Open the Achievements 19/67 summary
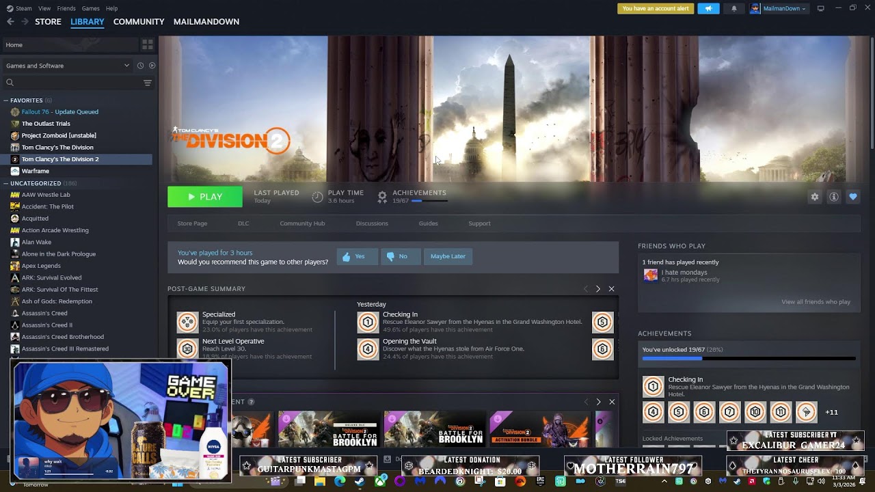 click(x=412, y=197)
